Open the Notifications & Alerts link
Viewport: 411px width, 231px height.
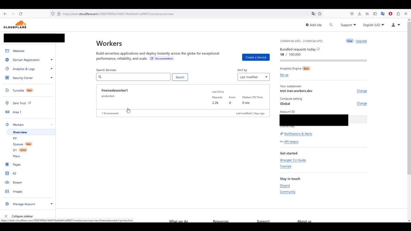(x=298, y=134)
